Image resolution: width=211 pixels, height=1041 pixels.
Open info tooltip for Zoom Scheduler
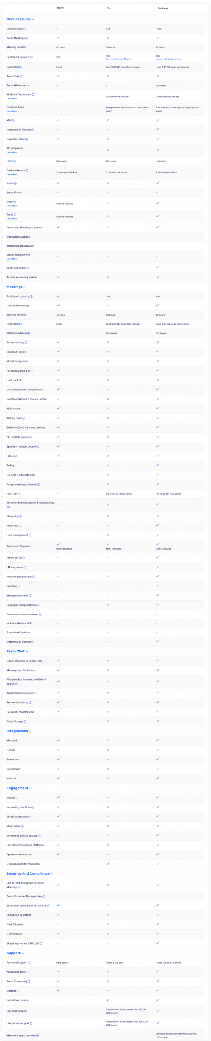28,268
